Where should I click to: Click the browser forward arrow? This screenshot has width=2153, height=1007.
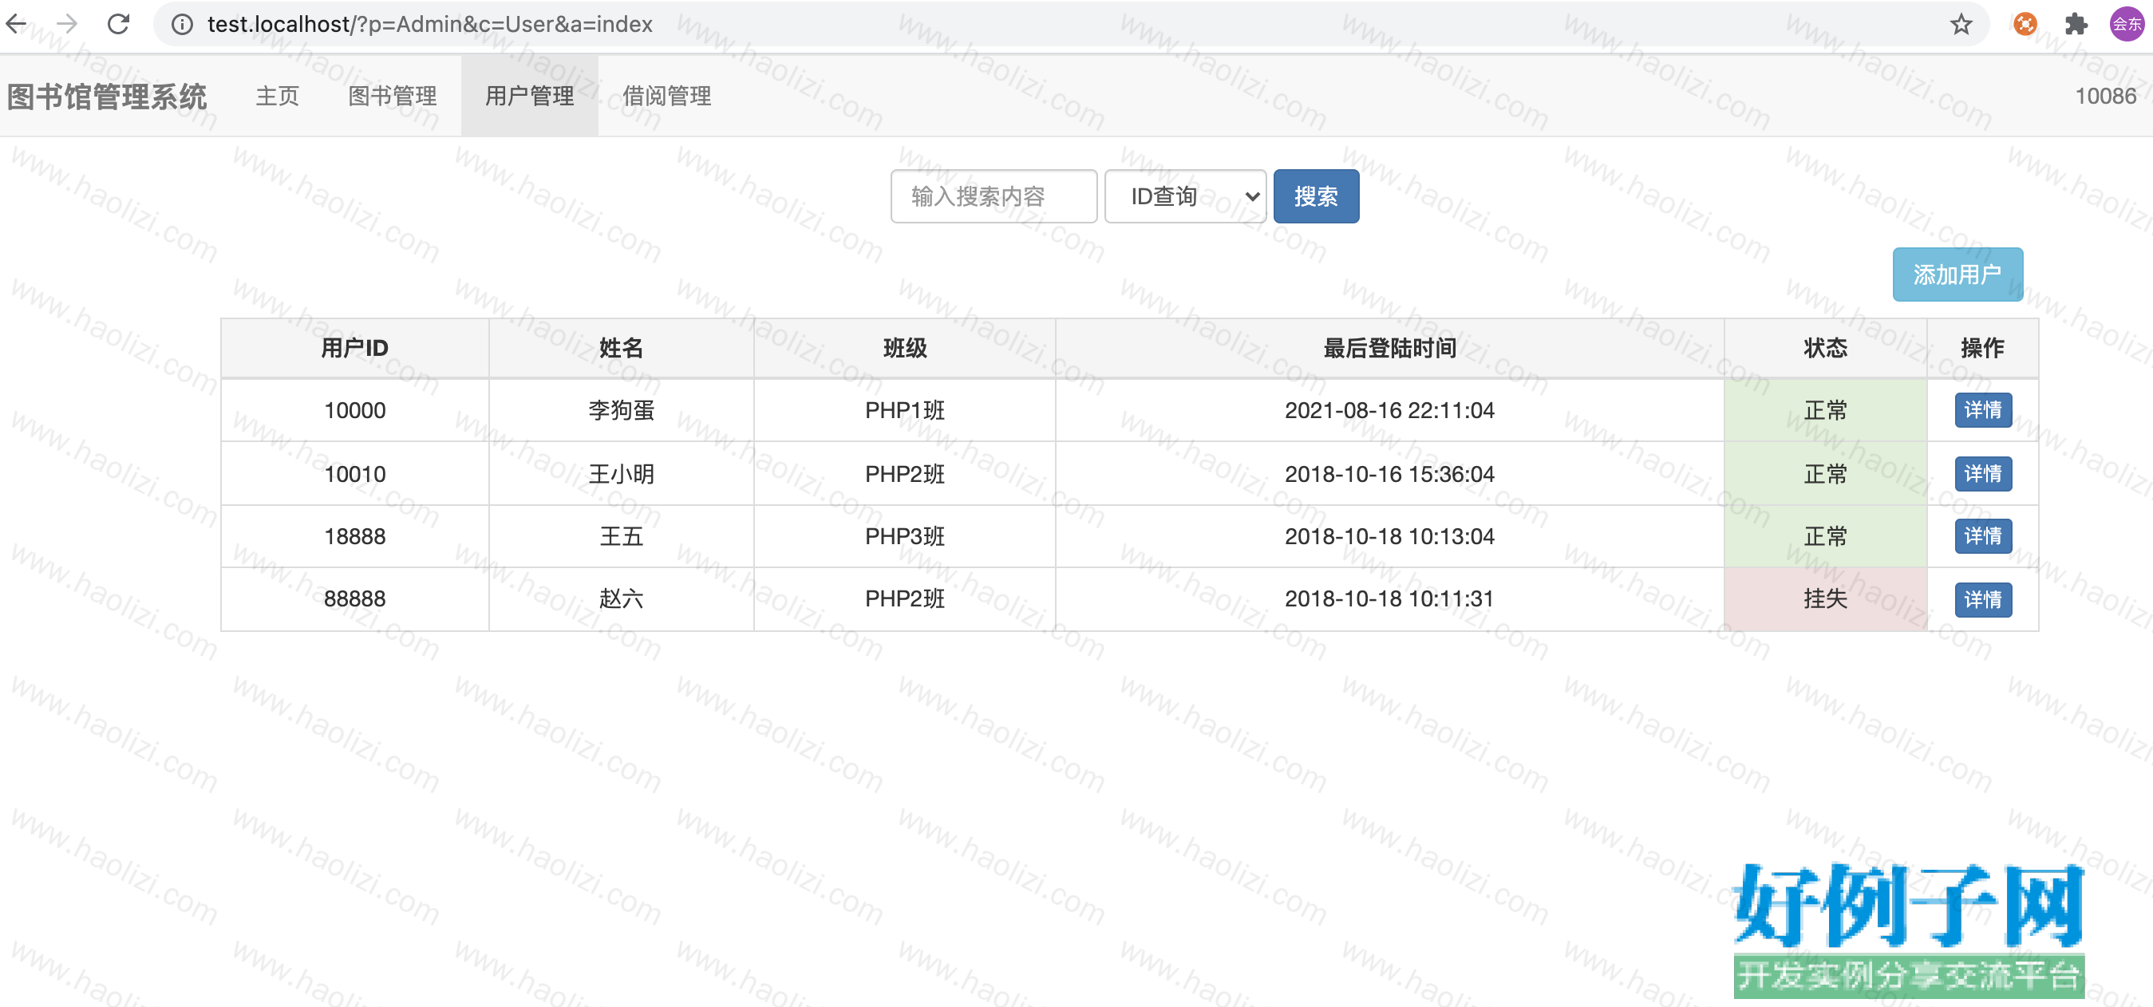coord(67,23)
